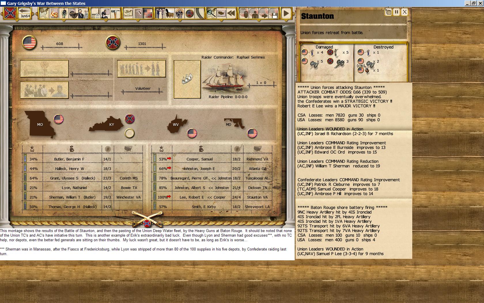This screenshot has height=303, width=484.
Task: Select Halleck, Henry W row
Action: tap(82, 169)
